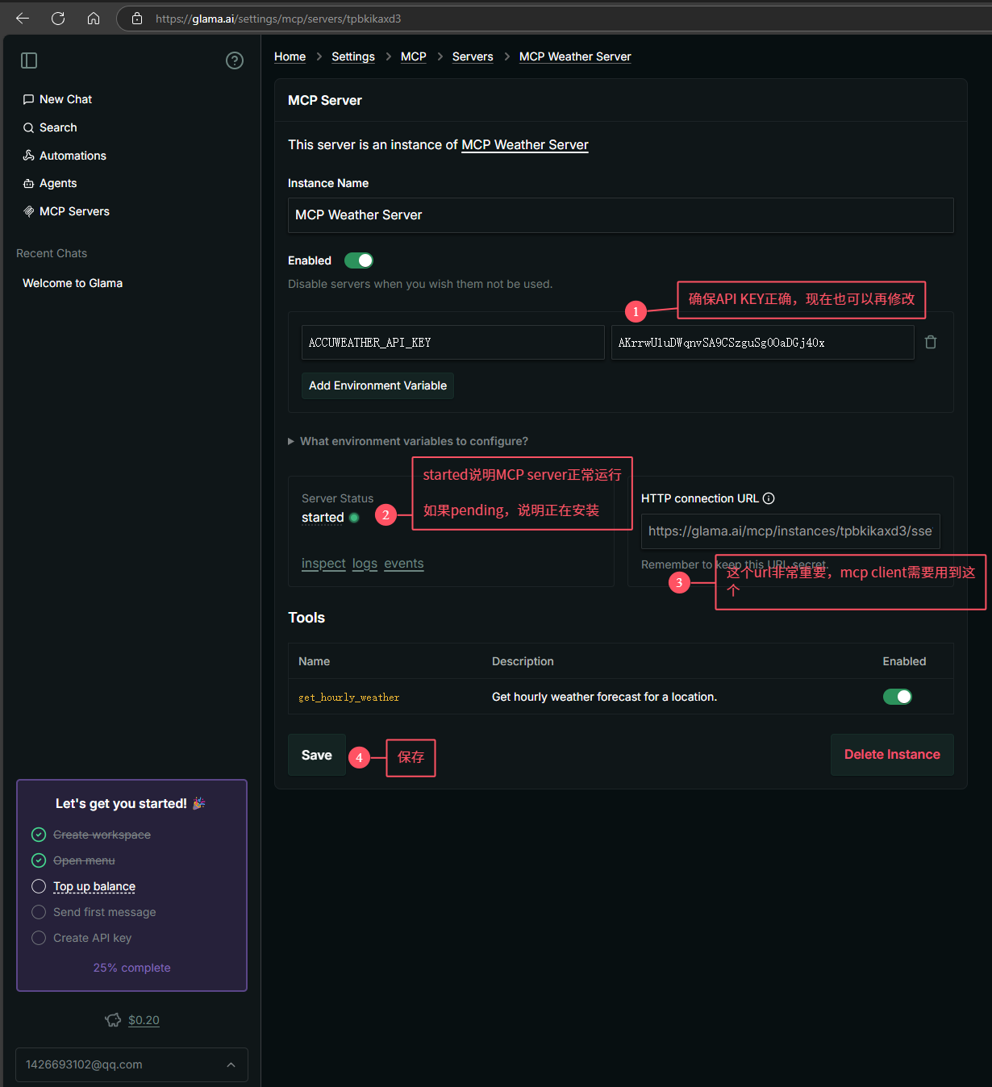Delete the ACCUWEATHER_API_KEY variable trash icon
Screen dimensions: 992x1087
point(931,342)
